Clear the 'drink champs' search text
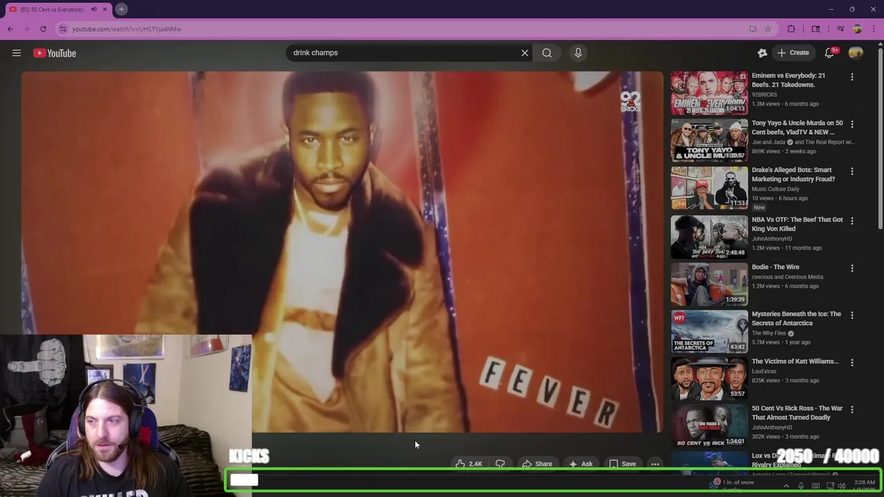The image size is (884, 497). [525, 52]
